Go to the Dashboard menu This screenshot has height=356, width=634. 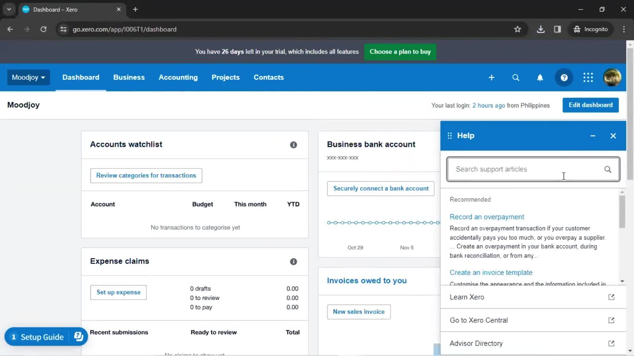coord(81,77)
